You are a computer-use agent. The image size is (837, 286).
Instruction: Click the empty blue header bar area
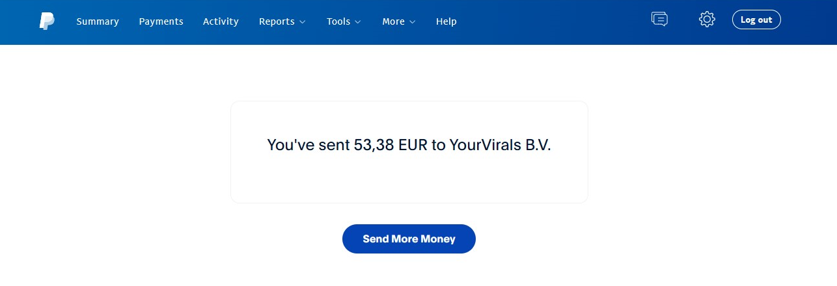pyautogui.click(x=553, y=22)
